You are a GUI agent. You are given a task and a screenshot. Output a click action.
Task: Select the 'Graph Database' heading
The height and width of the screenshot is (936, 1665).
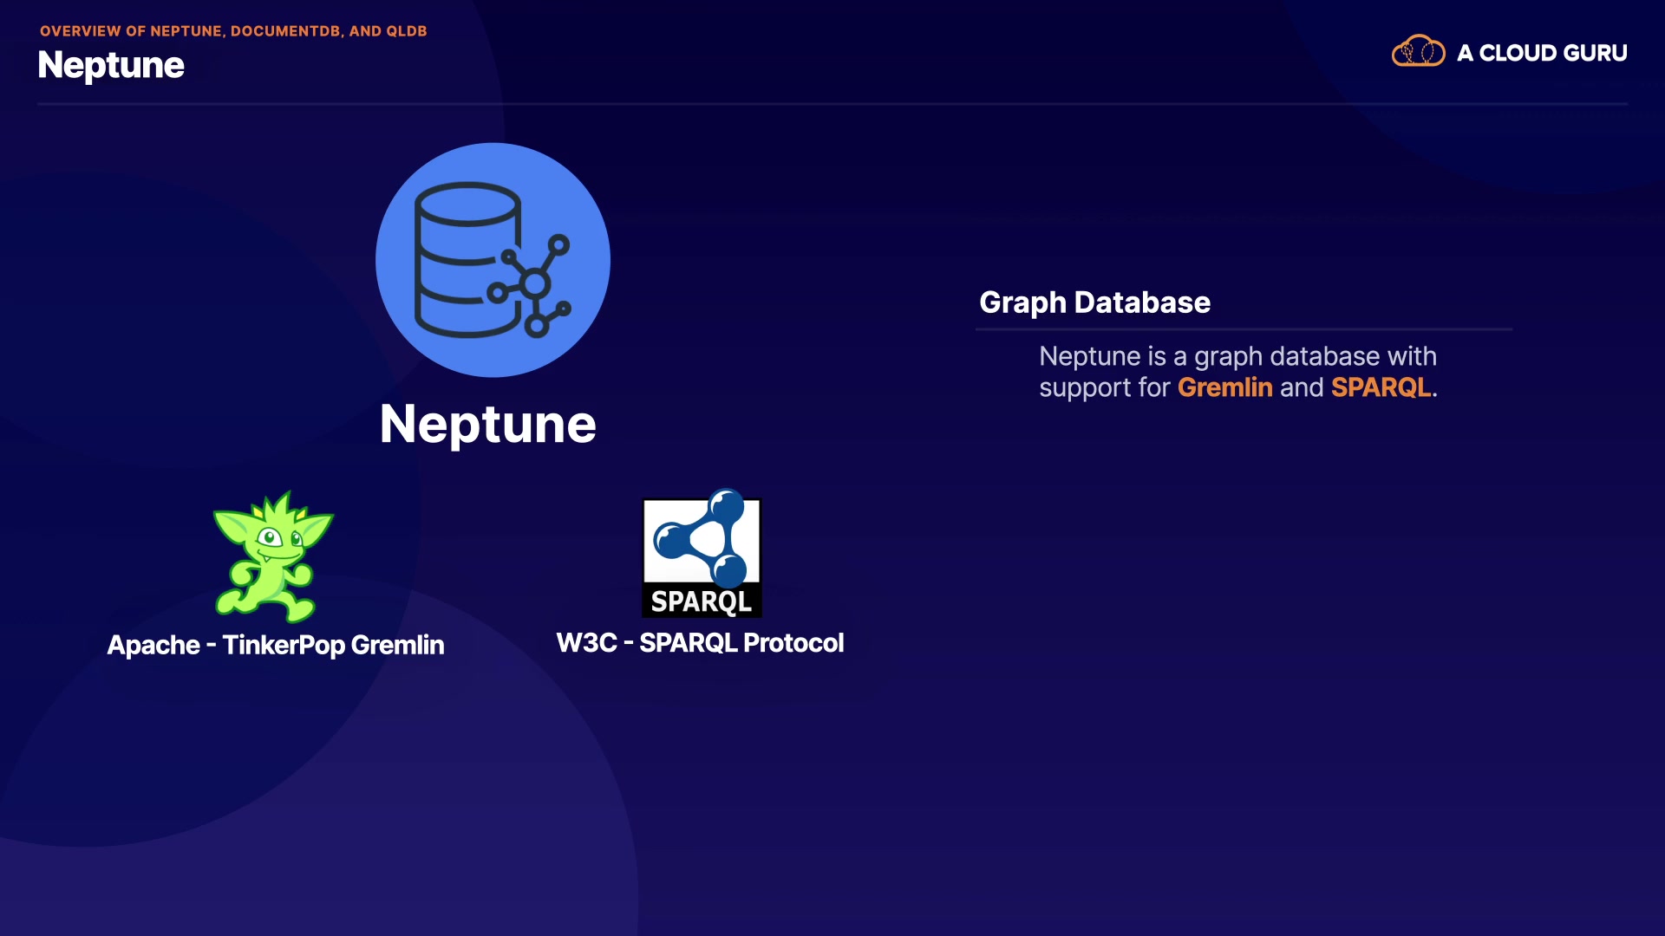[1094, 302]
